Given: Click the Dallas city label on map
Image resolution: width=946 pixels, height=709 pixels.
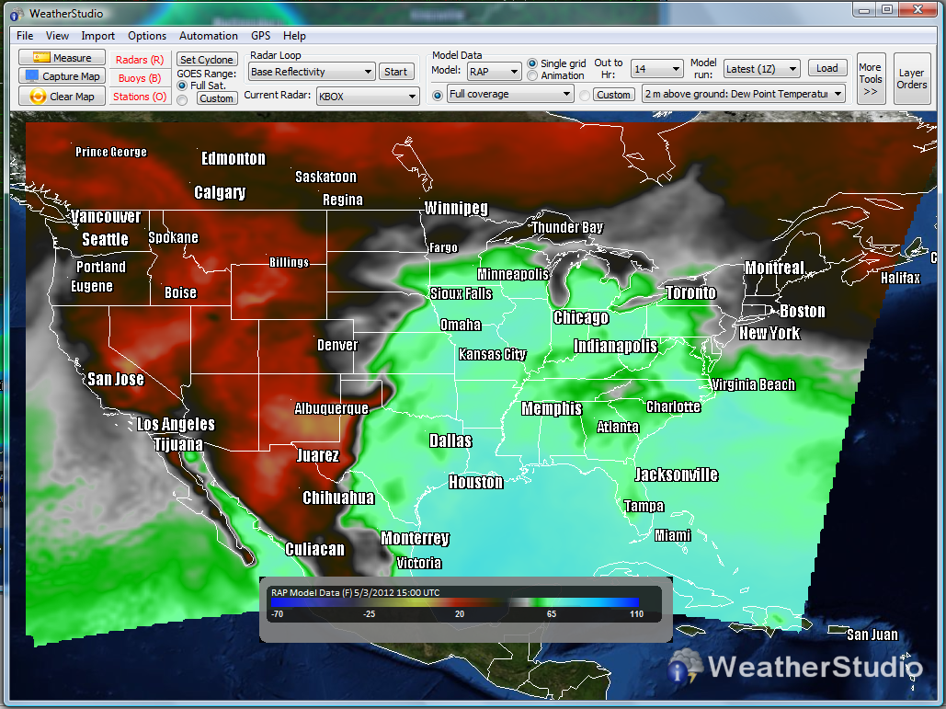Looking at the screenshot, I should pos(450,440).
